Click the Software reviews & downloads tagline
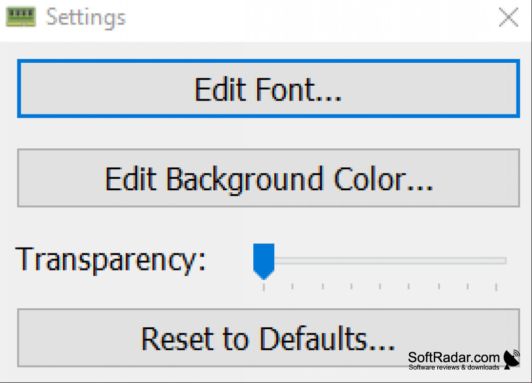The height and width of the screenshot is (383, 532). click(x=454, y=368)
